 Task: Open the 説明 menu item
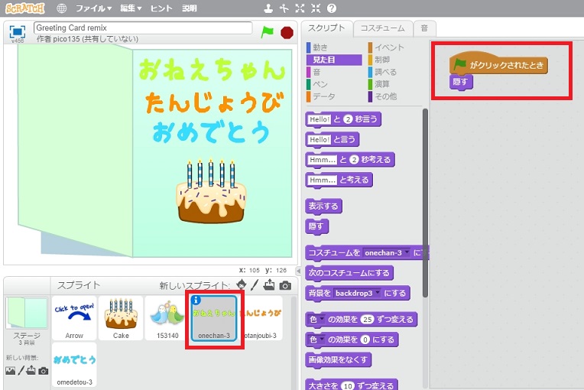(190, 8)
